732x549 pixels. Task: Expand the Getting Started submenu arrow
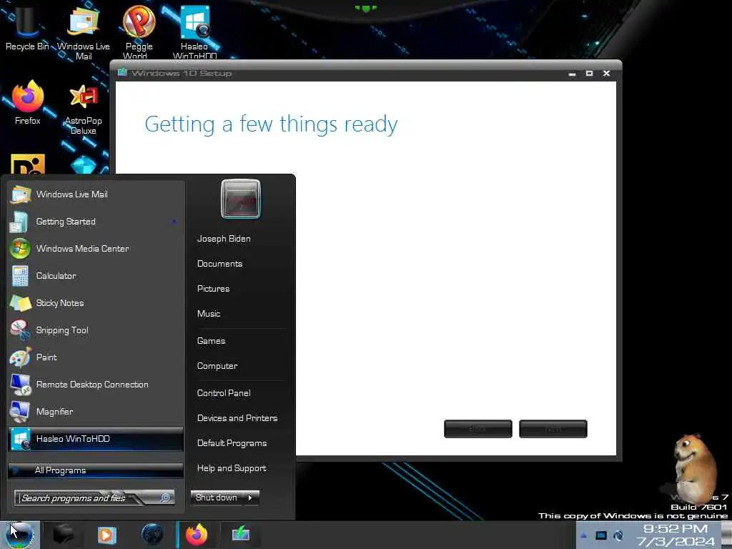click(174, 222)
